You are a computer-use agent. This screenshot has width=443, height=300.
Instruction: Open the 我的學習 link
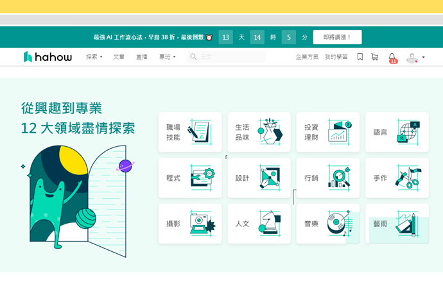pyautogui.click(x=336, y=57)
